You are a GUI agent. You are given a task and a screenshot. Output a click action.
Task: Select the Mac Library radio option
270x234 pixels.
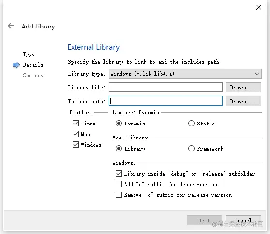tap(119, 148)
